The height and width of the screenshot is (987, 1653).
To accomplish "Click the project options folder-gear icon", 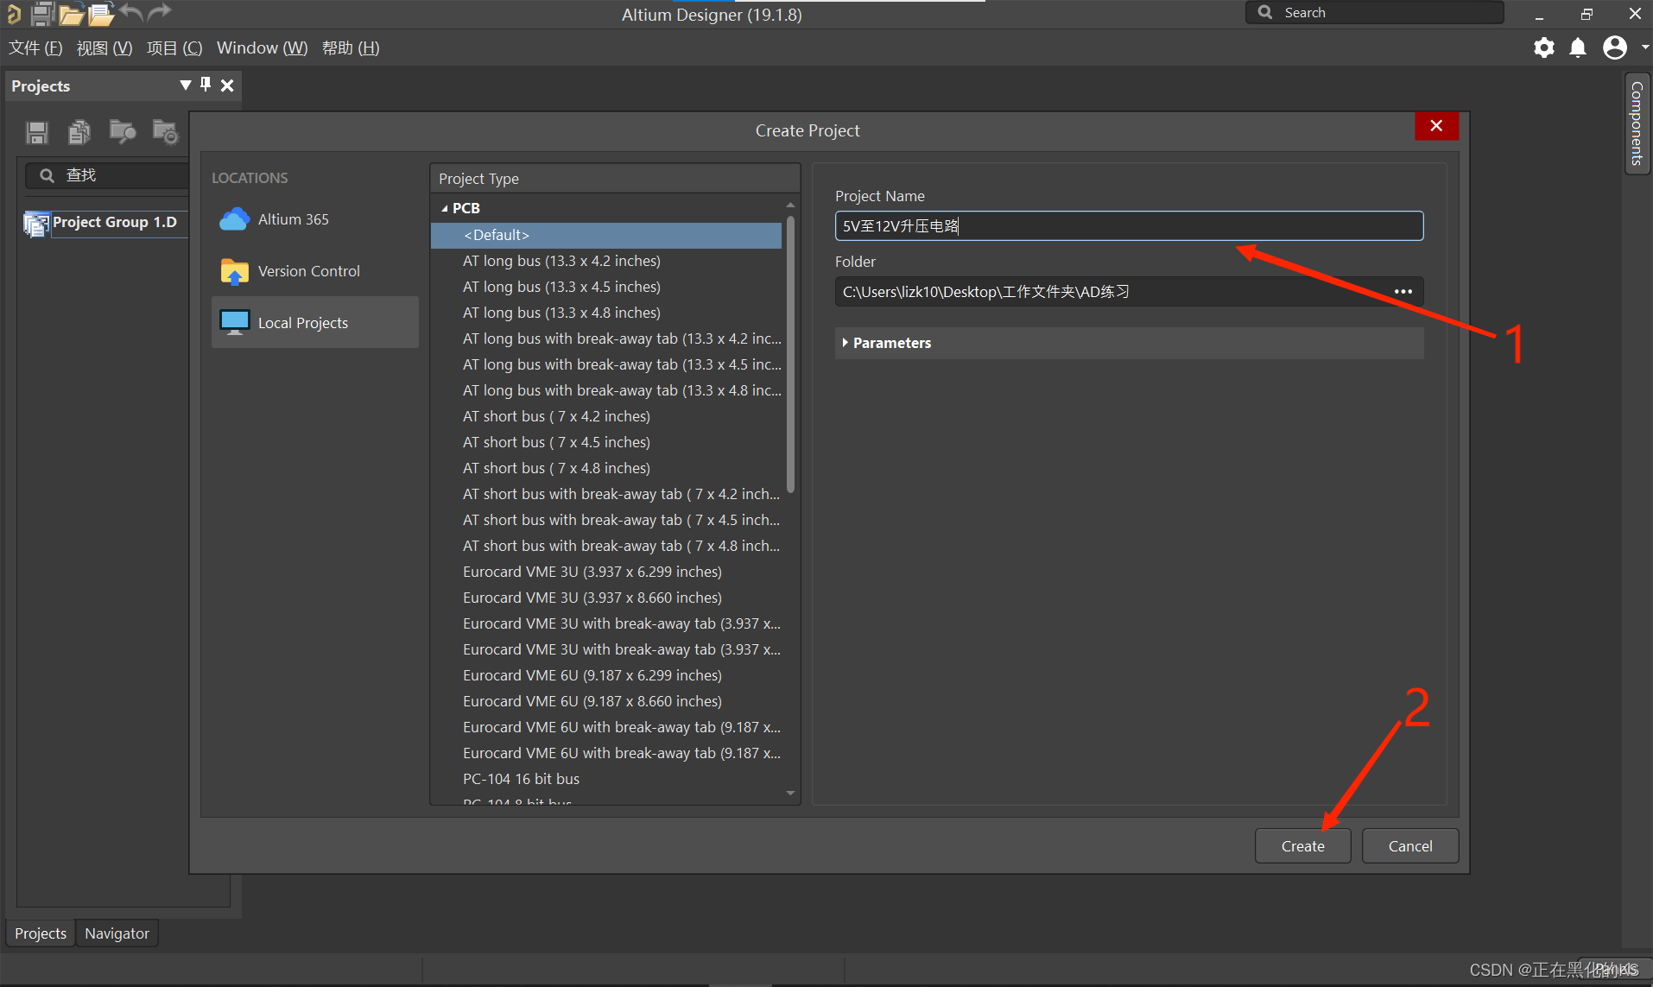I will (165, 132).
